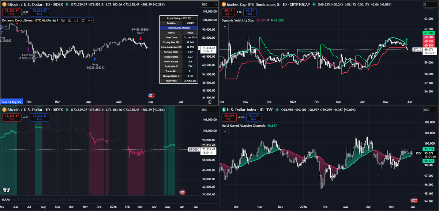Collapse indicator legend in top-left Bitcoin chart
439x211 pixels.
[x=5, y=26]
